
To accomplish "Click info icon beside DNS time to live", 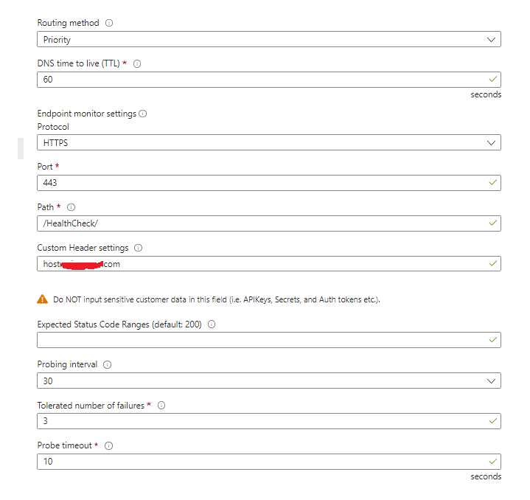I will coord(137,63).
